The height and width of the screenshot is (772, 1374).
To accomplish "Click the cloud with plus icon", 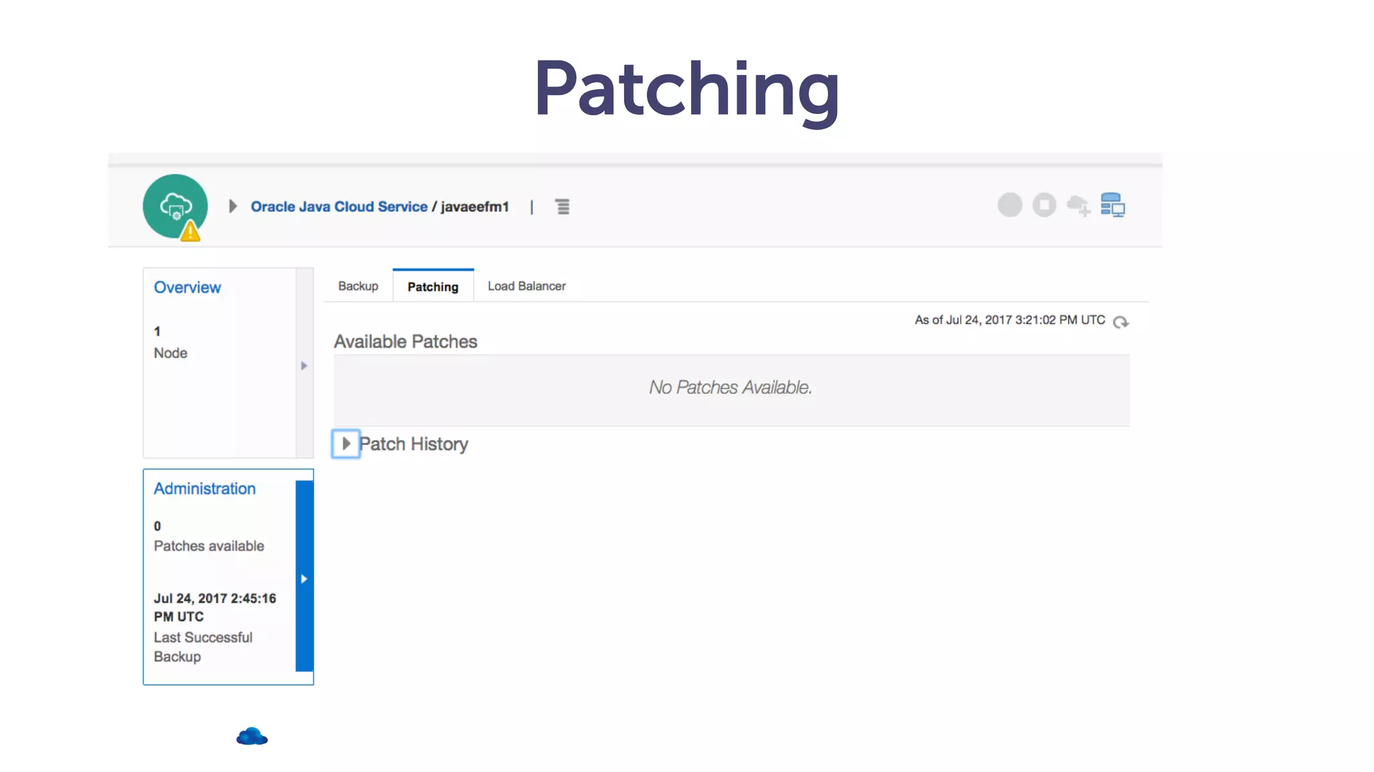I will [1078, 205].
